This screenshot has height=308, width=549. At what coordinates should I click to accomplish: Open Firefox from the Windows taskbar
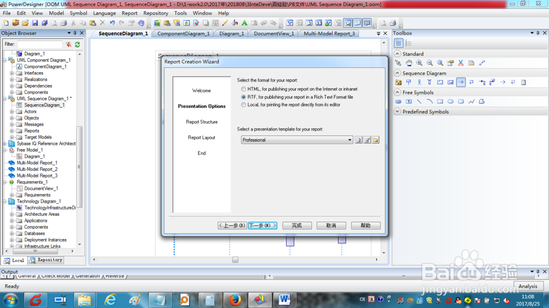(234, 300)
